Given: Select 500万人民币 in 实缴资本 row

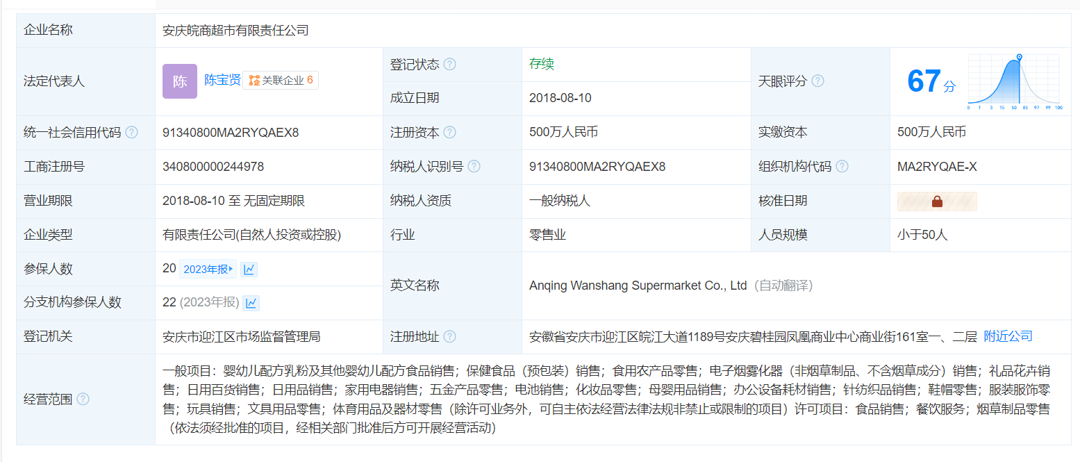Looking at the screenshot, I should (x=931, y=132).
